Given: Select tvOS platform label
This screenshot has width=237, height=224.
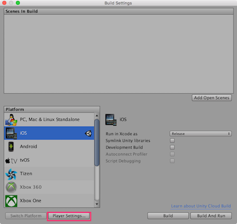Looking at the screenshot, I should 25,160.
